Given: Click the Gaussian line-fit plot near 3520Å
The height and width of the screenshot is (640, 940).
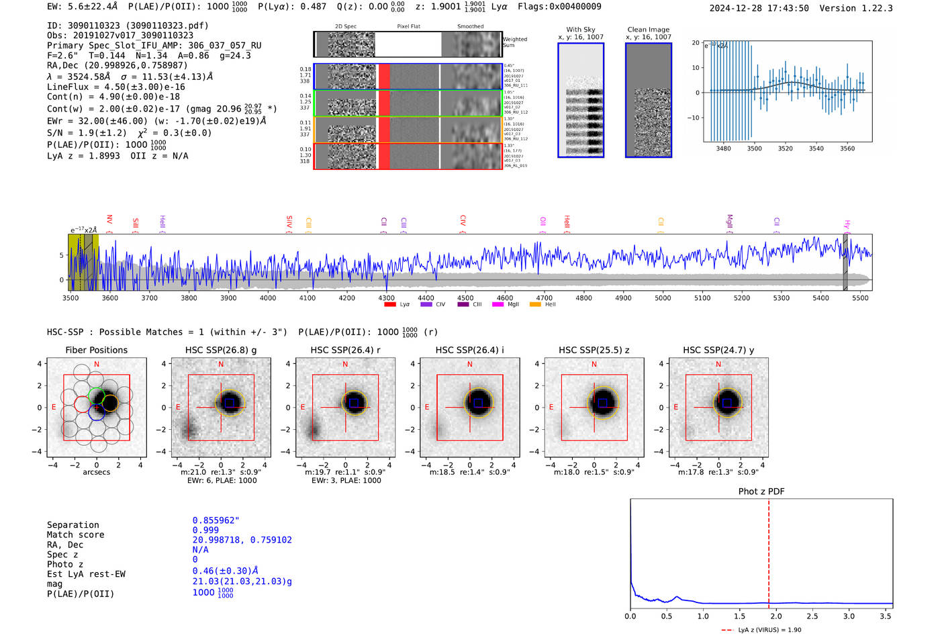Looking at the screenshot, I should [788, 91].
